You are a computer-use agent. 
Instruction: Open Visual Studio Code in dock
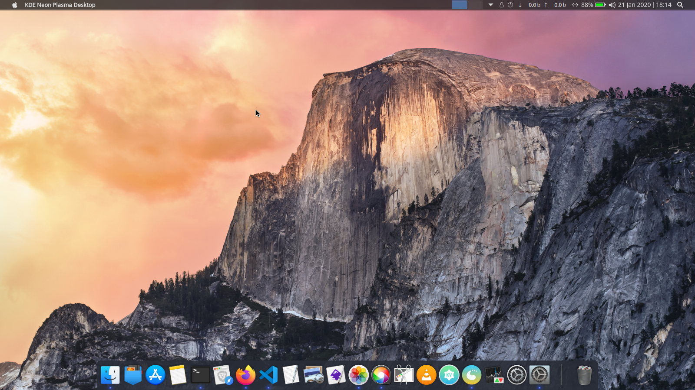(268, 375)
